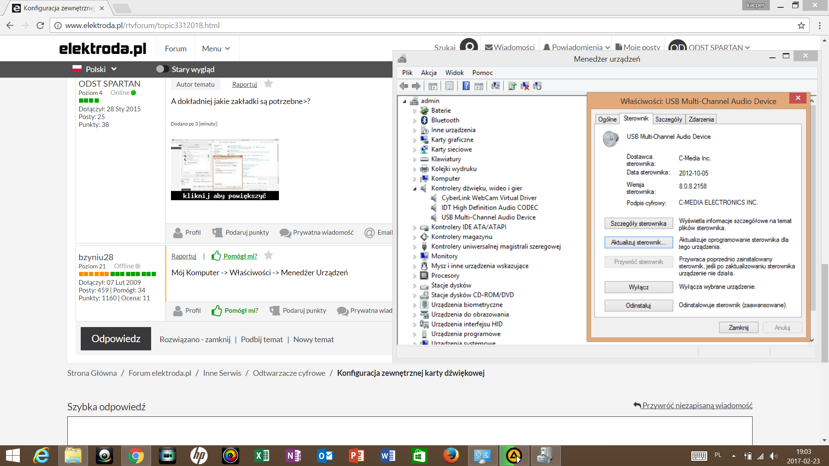Viewport: 829px width, 466px height.
Task: Open Firefox from the taskbar
Action: click(451, 456)
